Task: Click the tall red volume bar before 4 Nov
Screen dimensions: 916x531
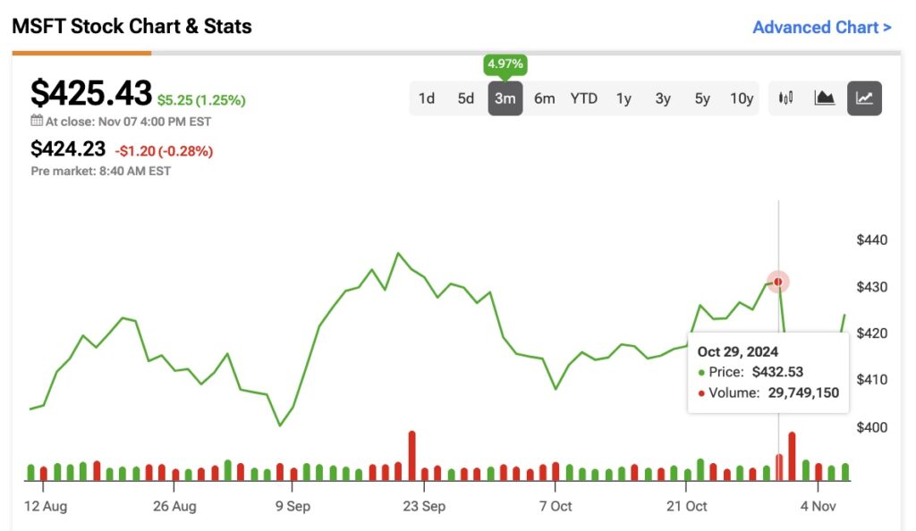Action: pyautogui.click(x=792, y=456)
